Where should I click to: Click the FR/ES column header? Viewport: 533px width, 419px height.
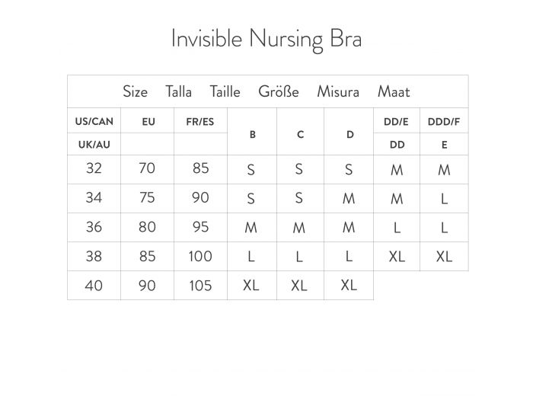(200, 121)
